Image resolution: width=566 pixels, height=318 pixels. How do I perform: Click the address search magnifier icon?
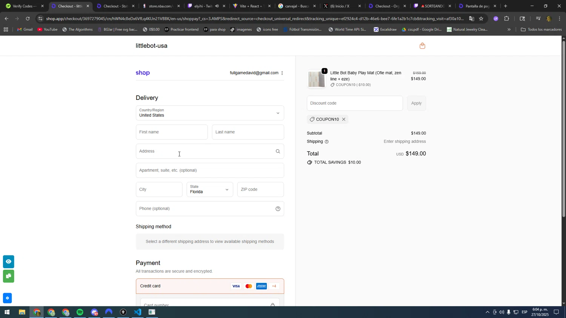pos(278,151)
